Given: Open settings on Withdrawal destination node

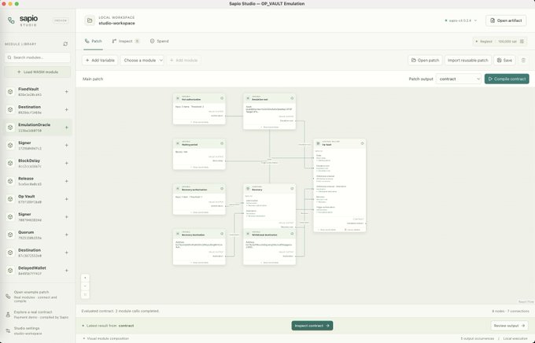Looking at the screenshot, I should (x=292, y=234).
